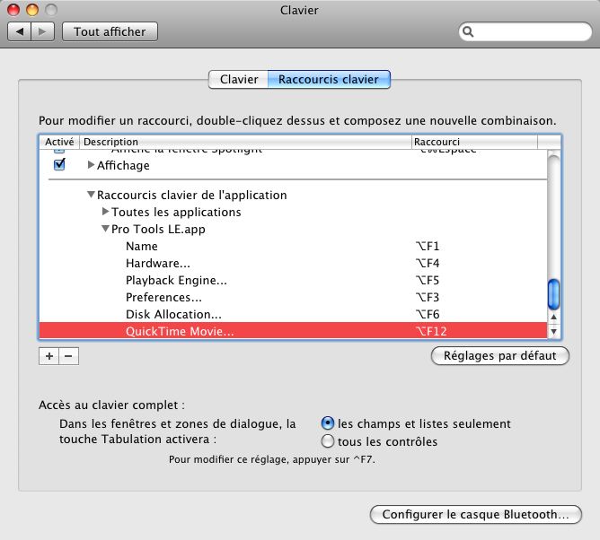The width and height of the screenshot is (600, 540).
Task: Open 'Configurer le casque Bluetooth' button
Action: [475, 515]
